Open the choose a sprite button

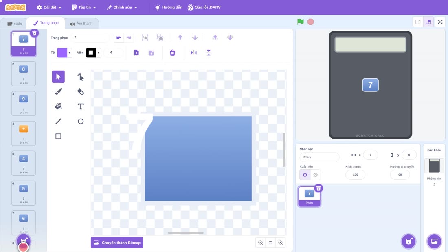click(408, 241)
